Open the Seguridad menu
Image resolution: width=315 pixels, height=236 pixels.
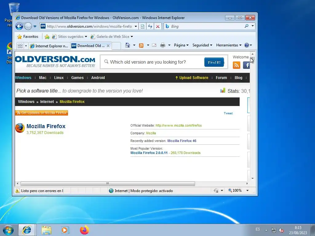202,45
